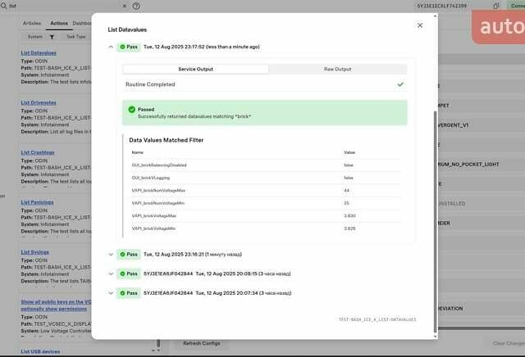This screenshot has height=357, width=525.
Task: Expand the 23:16:21 test result
Action: pos(111,255)
